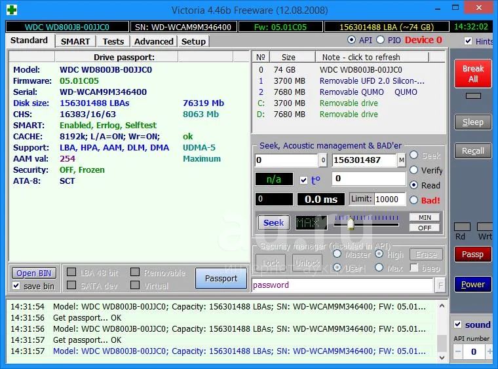Click the API number value field

tap(474, 351)
